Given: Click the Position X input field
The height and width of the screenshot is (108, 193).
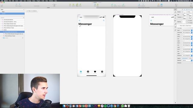Looking at the screenshot, I should coord(184,12).
